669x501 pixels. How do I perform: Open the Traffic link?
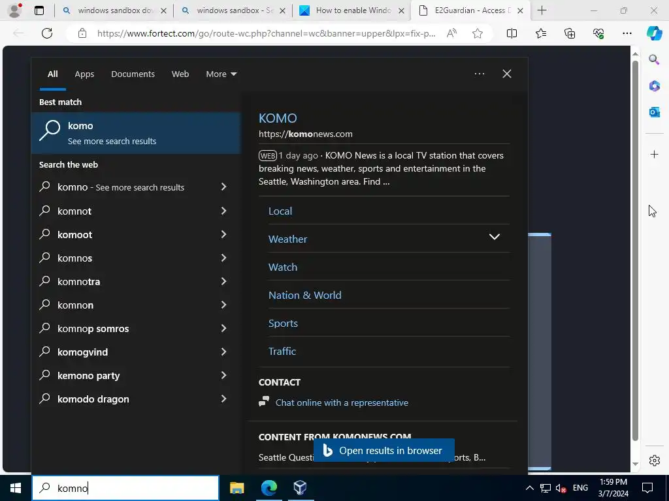[x=282, y=351]
